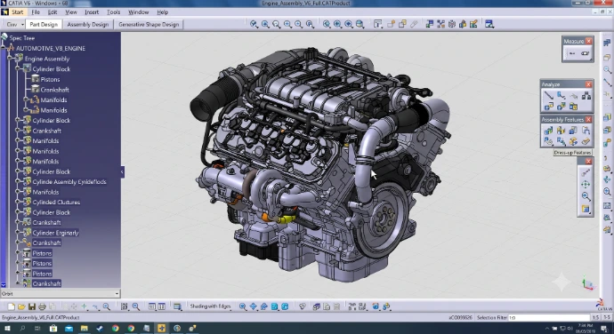This screenshot has width=614, height=334.
Task: Select Cylinded Clutures tree item
Action: pyautogui.click(x=56, y=203)
